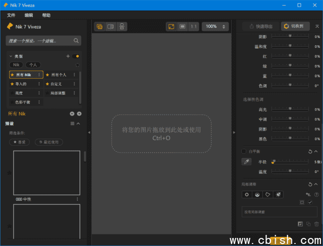Enable the 白平衡 checkbox
The image size is (323, 246).
tap(244, 151)
